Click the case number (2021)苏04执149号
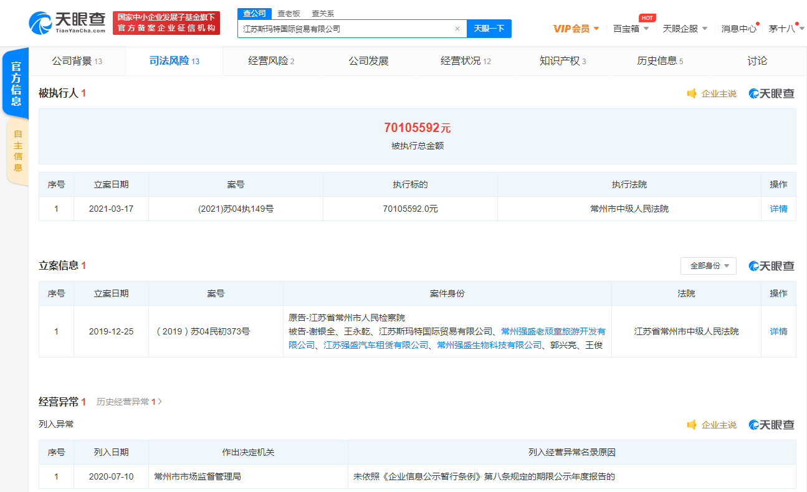This screenshot has width=807, height=492. click(236, 209)
